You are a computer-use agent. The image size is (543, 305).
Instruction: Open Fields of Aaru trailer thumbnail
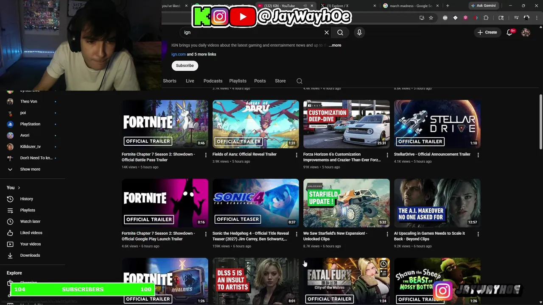point(256,124)
